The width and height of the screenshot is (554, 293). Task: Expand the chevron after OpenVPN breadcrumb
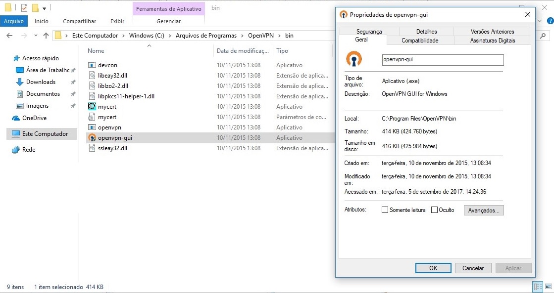[279, 36]
